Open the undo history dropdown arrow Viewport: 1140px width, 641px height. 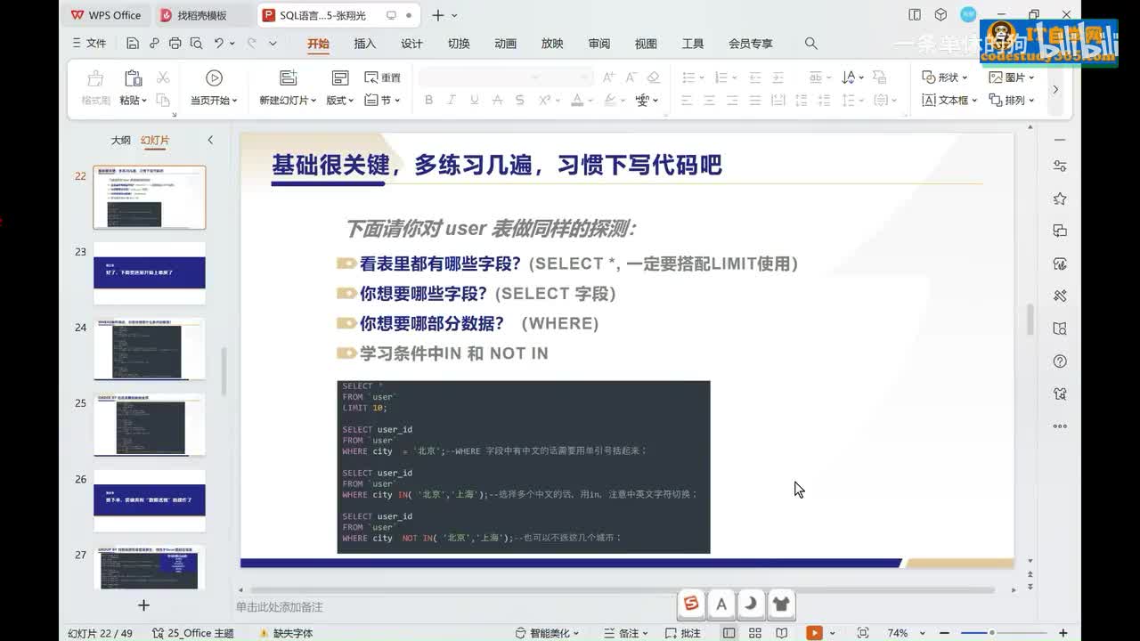[x=232, y=43]
